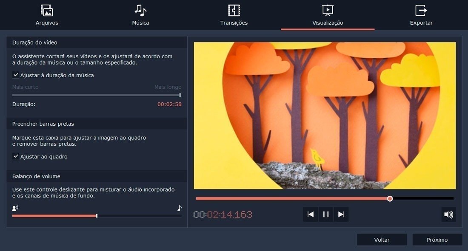The width and height of the screenshot is (468, 251).
Task: Toggle the Ajustar ao quadro checkbox
Action: pos(16,157)
